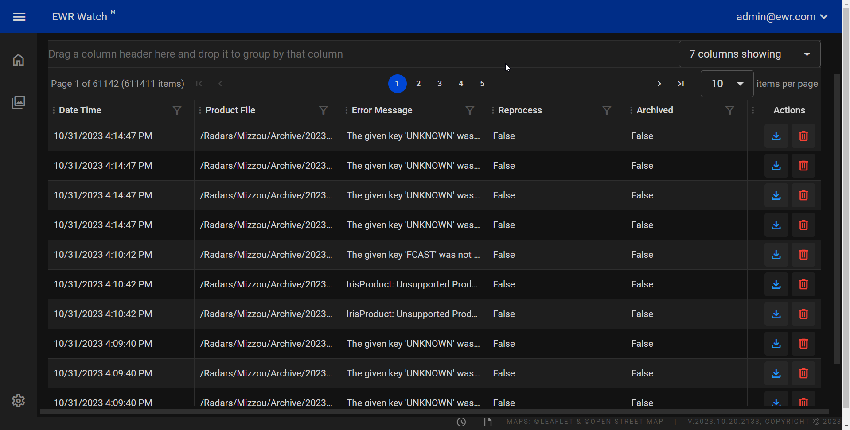Open Actions column drag handle
The height and width of the screenshot is (430, 850).
click(x=753, y=110)
